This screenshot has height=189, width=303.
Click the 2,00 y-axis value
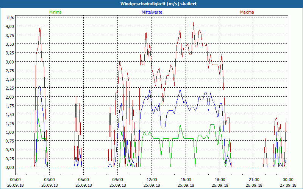pyautogui.click(x=10, y=97)
